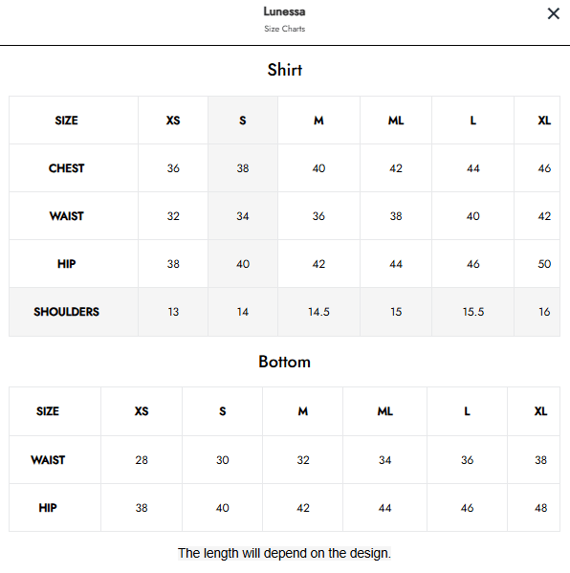
Task: Select the XS header in the Shirt table
Action: 173,121
